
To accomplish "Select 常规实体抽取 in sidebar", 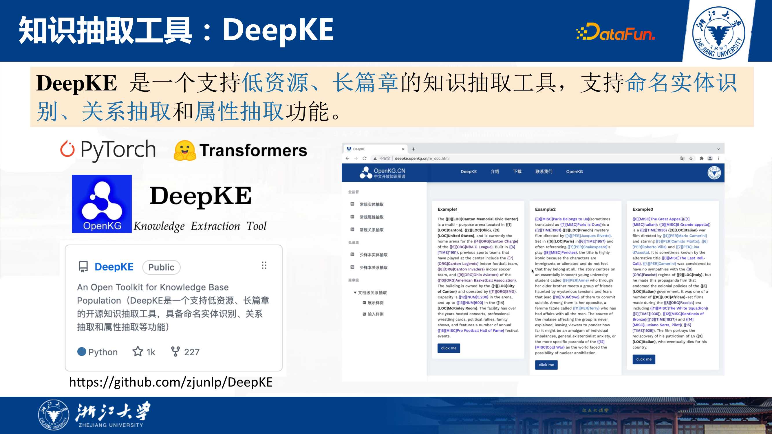I will [372, 204].
